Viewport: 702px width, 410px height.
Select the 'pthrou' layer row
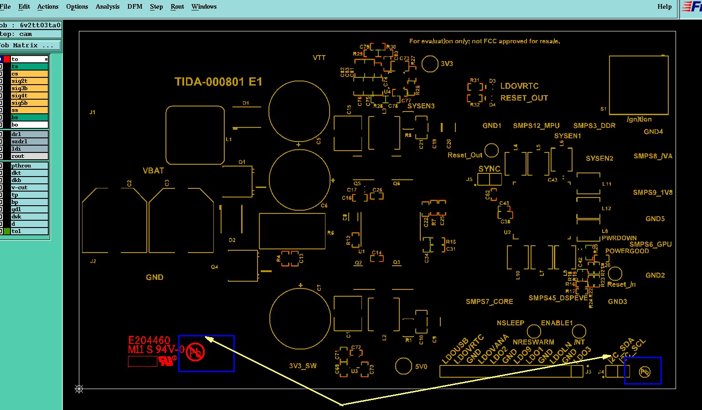coord(29,166)
